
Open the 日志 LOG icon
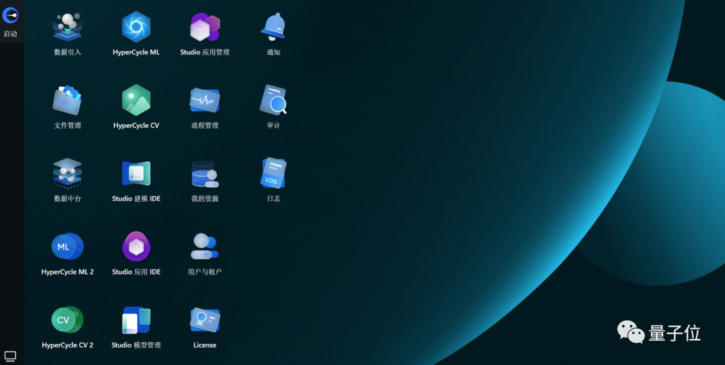(273, 173)
